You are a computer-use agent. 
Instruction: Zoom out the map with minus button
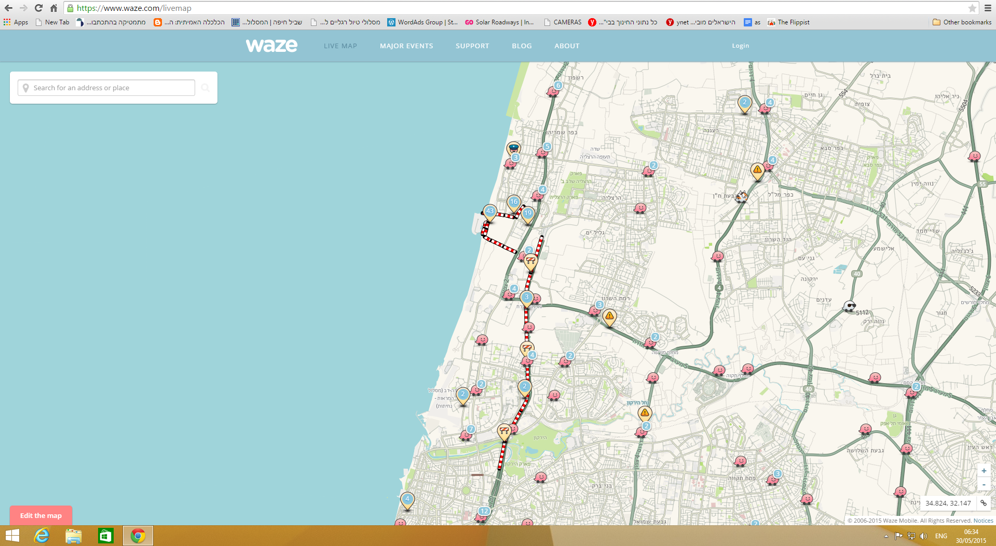984,485
